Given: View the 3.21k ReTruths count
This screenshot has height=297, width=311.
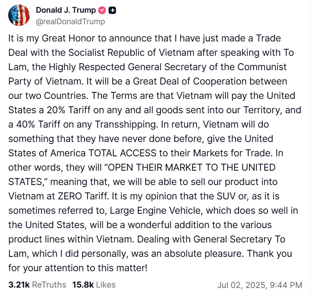Looking at the screenshot, I should pos(19,285).
